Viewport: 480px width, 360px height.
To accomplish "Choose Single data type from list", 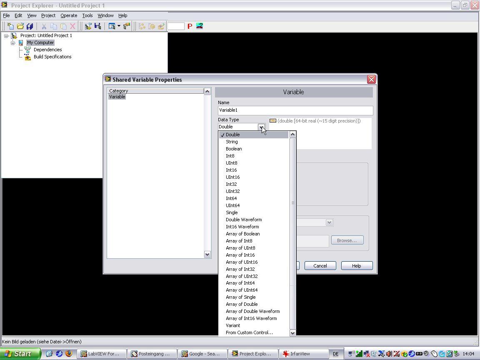I will coord(253,212).
